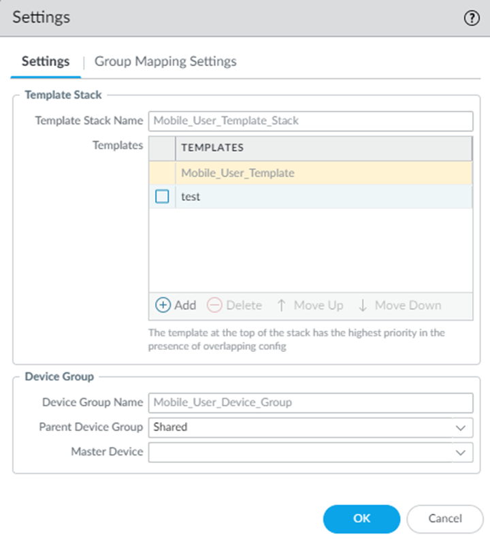Click the Move Down arrow icon
The height and width of the screenshot is (548, 490).
click(x=363, y=306)
